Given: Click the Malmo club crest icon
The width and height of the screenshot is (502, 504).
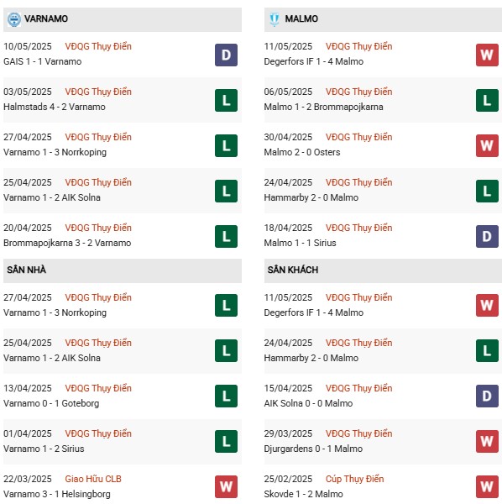Looking at the screenshot, I should click(x=275, y=19).
